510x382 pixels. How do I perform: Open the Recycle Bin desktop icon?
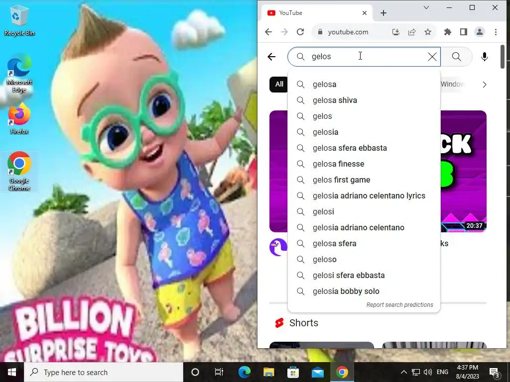(x=19, y=21)
